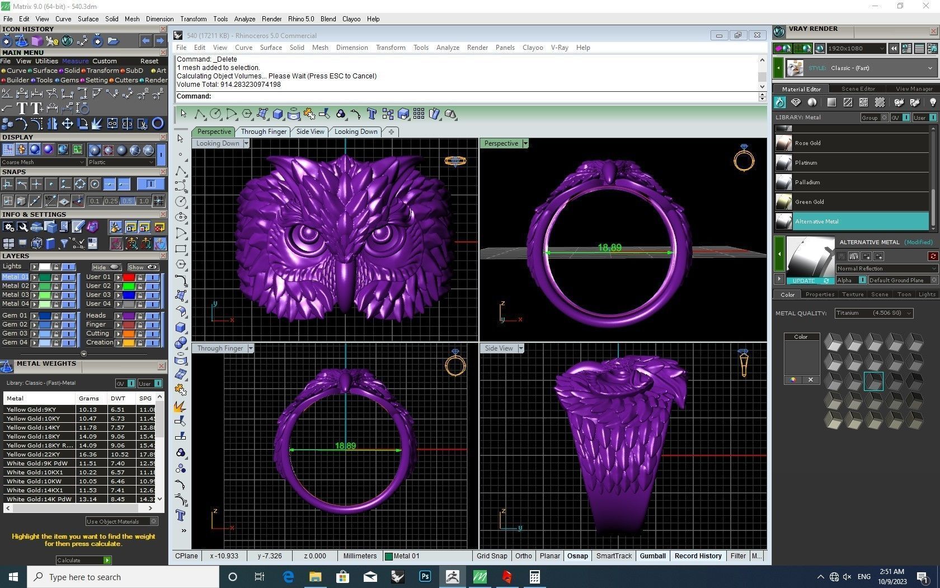This screenshot has height=588, width=940.
Task: Toggle the Group switch in library header
Action: [x=884, y=118]
